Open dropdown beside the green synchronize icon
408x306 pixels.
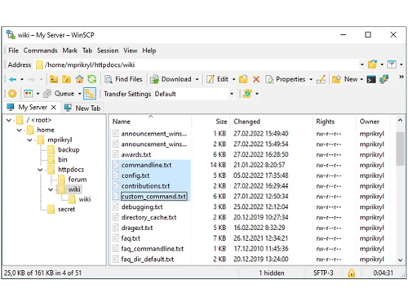tap(257, 94)
